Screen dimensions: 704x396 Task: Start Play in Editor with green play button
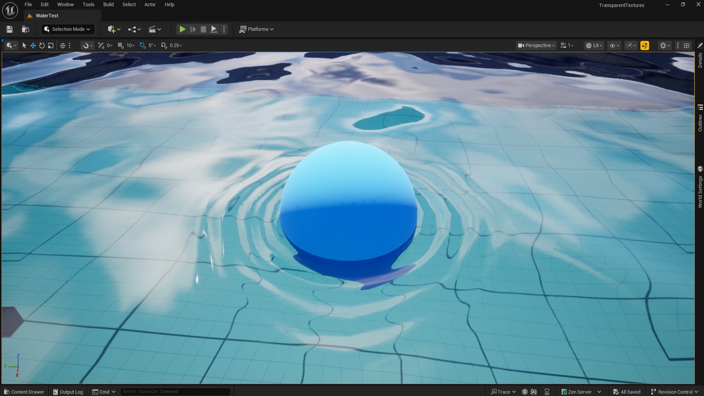click(x=182, y=29)
